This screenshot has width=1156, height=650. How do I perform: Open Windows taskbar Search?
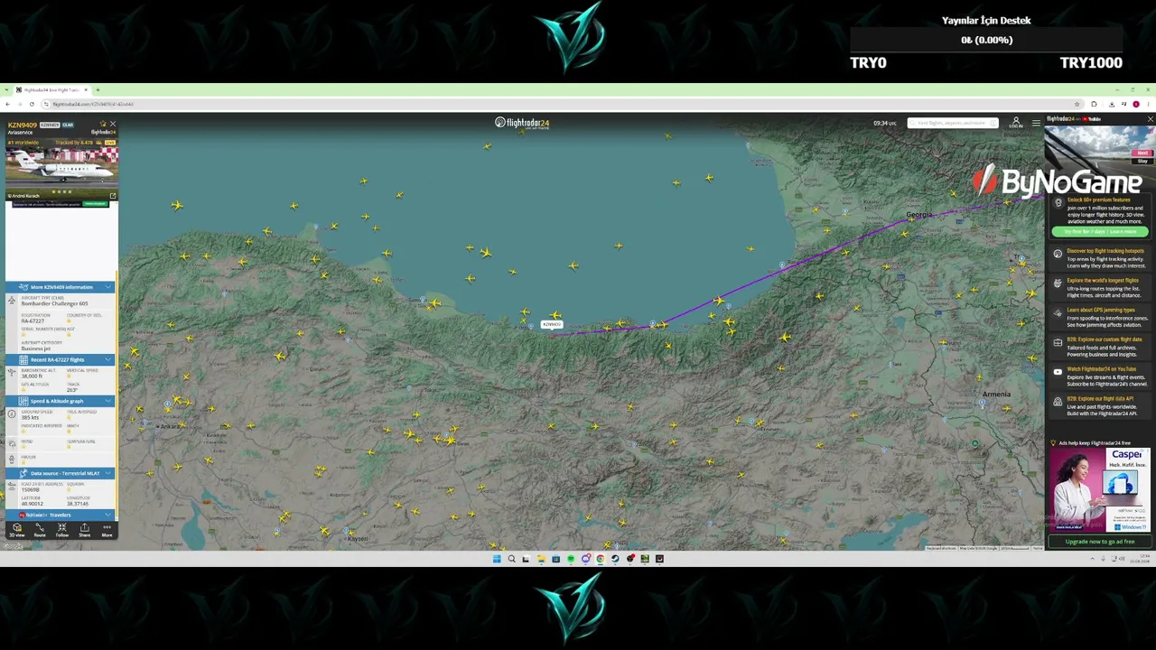(x=511, y=559)
